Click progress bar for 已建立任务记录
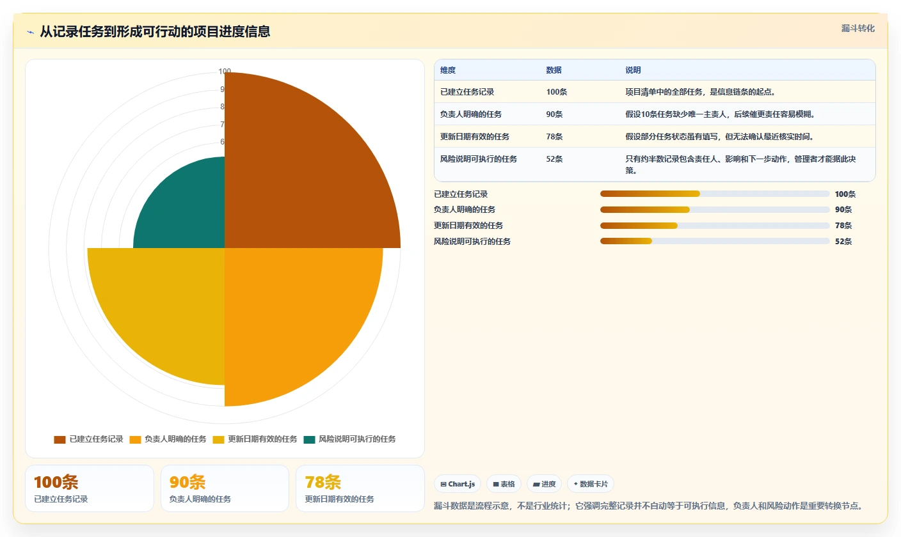901x537 pixels. pos(715,194)
